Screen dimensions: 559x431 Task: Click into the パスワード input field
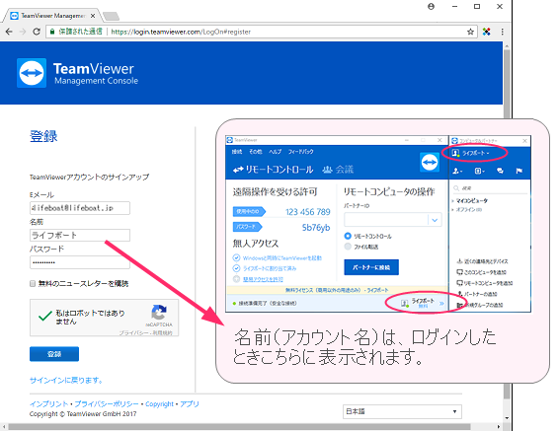(x=80, y=262)
